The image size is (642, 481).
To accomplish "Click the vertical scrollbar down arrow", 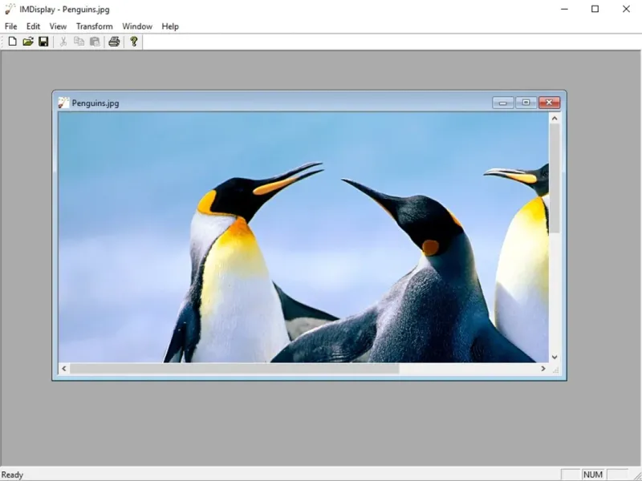I will [554, 357].
